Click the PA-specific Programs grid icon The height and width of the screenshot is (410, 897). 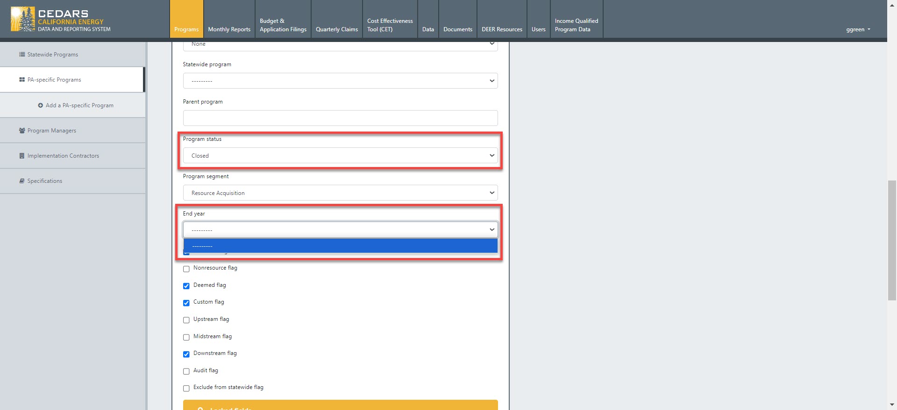22,80
